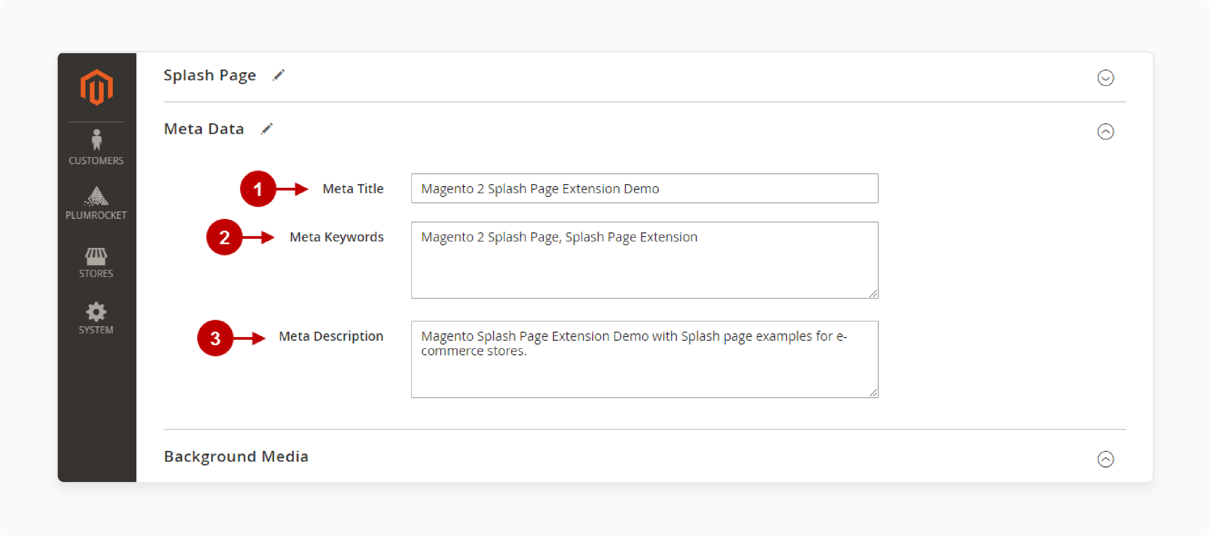Viewport: 1210px width, 536px height.
Task: Click the Meta Description label
Action: click(331, 336)
